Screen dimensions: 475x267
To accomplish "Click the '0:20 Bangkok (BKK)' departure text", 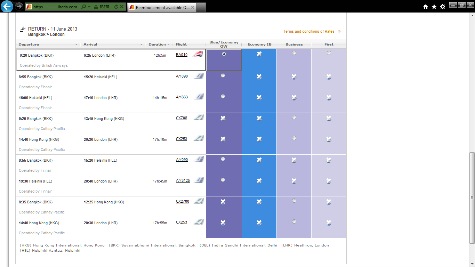I will [x=37, y=56].
